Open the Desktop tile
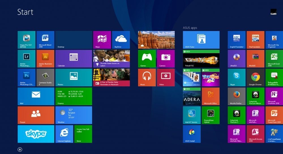This screenshot has height=154, width=283. (74, 40)
